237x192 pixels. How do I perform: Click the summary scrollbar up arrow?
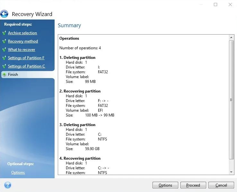pyautogui.click(x=232, y=37)
